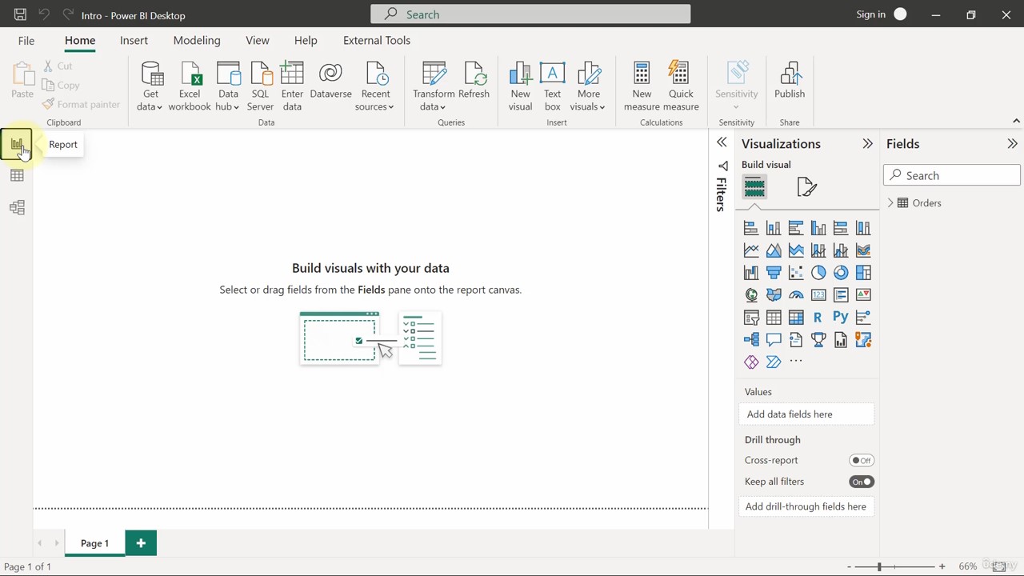Click the title bar Search field
Viewport: 1024px width, 576px height.
pyautogui.click(x=530, y=14)
